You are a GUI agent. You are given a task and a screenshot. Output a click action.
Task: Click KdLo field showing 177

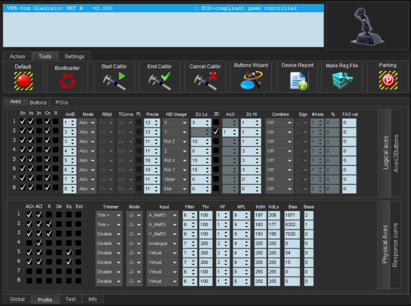[274, 225]
